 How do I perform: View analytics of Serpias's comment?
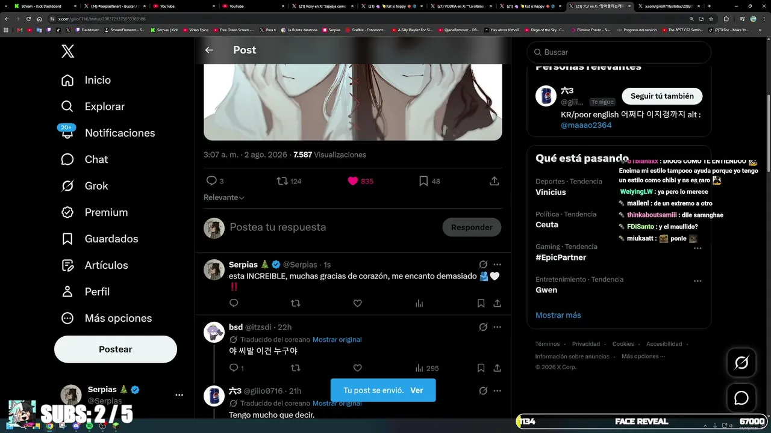coord(419,304)
